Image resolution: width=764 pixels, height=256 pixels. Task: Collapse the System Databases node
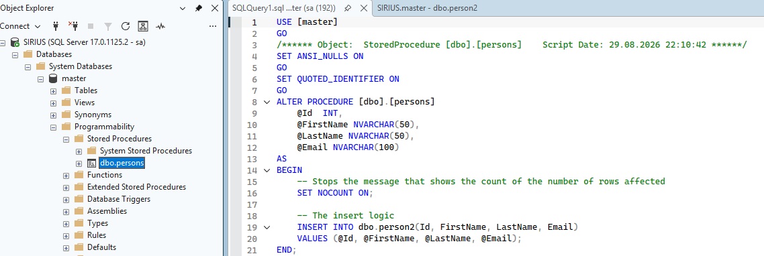coord(28,66)
